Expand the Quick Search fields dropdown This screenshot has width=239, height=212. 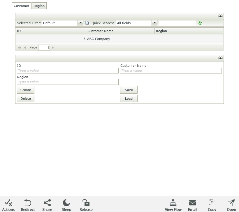click(154, 23)
